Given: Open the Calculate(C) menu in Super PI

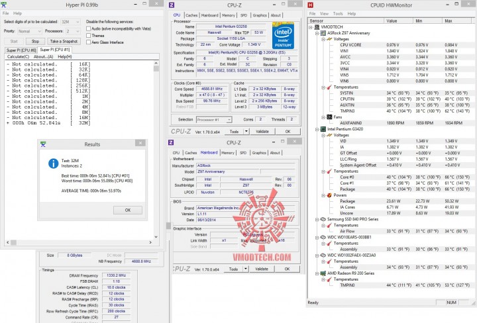Looking at the screenshot, I should click(18, 57).
